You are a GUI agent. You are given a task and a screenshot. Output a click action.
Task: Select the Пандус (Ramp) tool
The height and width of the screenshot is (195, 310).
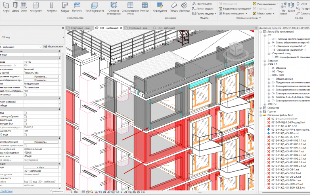[174, 7]
